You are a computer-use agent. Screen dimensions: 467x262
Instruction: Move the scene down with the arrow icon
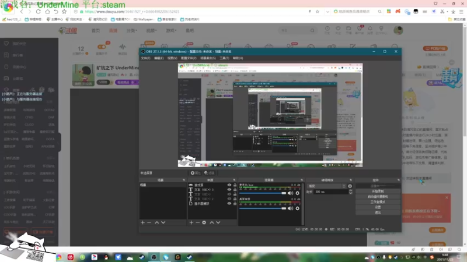[163, 222]
